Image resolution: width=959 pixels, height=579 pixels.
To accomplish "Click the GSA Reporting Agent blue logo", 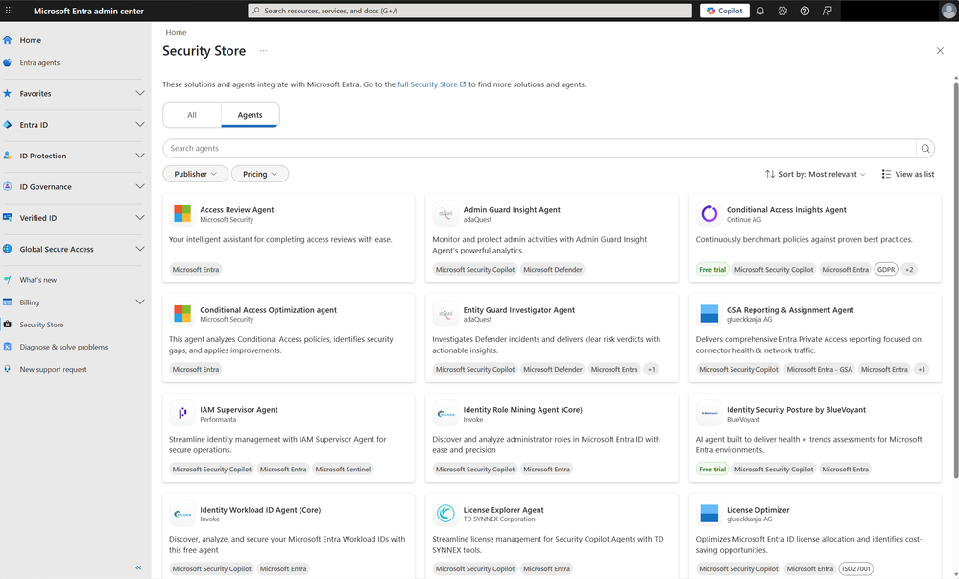I will (x=708, y=313).
